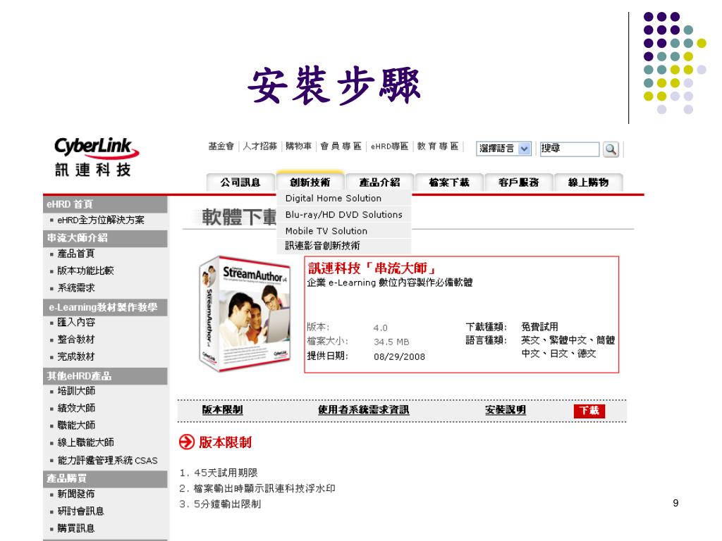722x541 pixels.
Task: Open 產品首頁 in sidebar
Action: point(76,254)
